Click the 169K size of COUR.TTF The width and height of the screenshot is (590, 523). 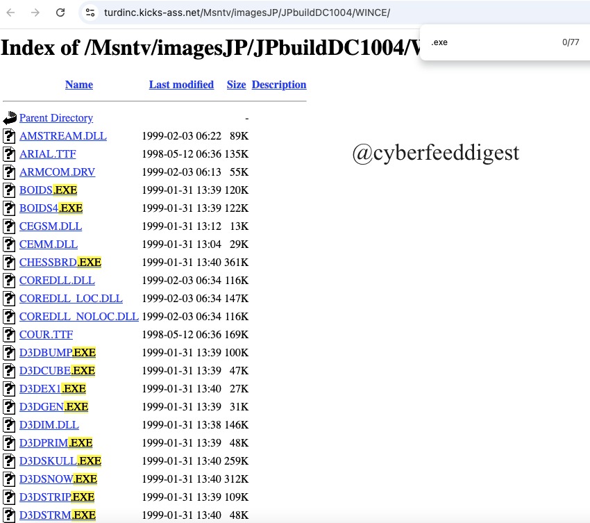pos(237,335)
